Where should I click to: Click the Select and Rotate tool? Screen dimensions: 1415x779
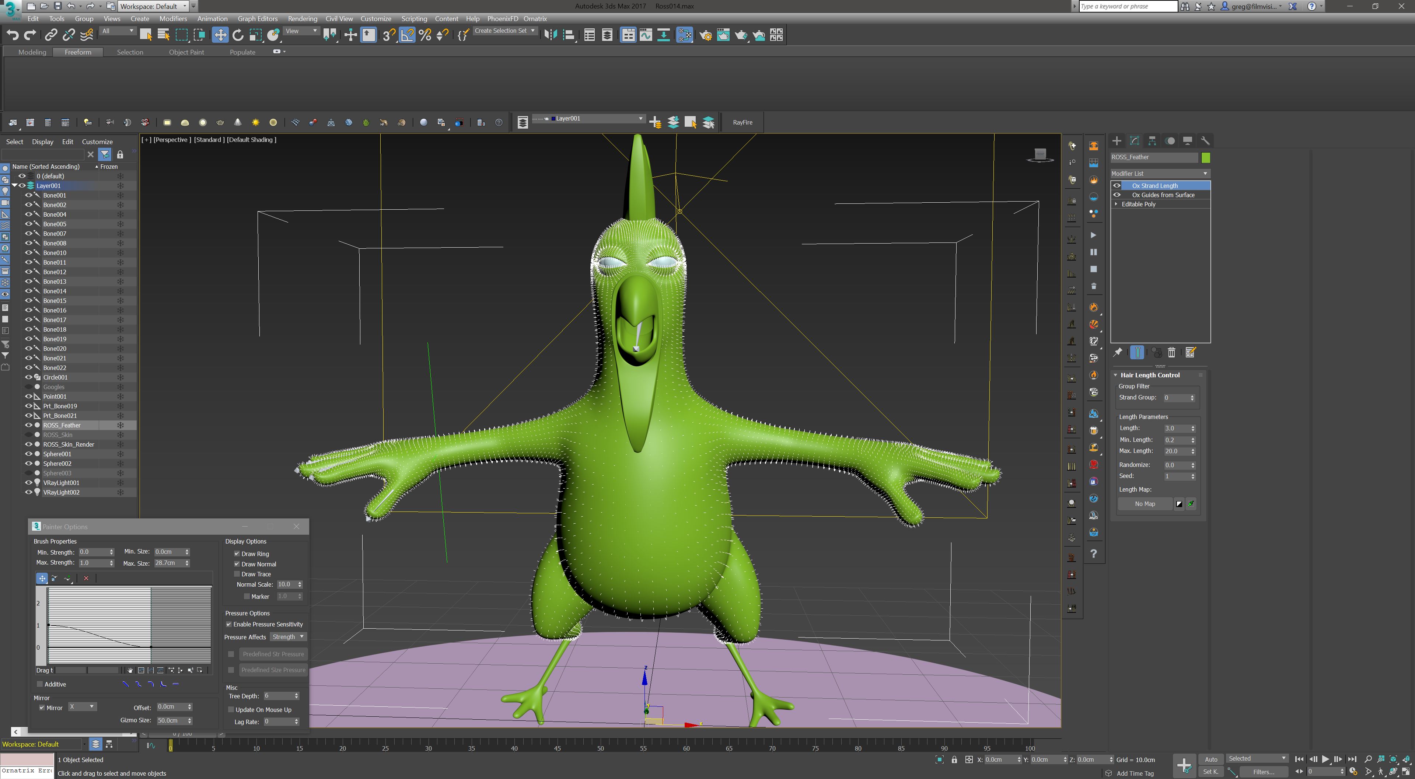point(237,35)
